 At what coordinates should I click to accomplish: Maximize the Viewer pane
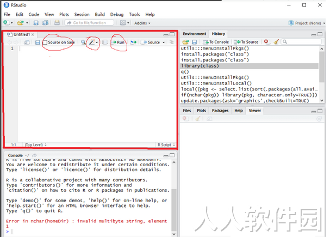[320, 111]
